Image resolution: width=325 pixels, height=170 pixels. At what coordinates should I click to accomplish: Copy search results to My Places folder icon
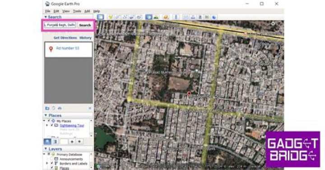pyautogui.click(x=47, y=108)
